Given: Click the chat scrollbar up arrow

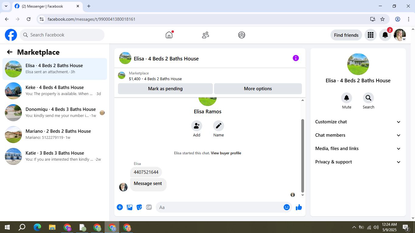Looking at the screenshot, I should pyautogui.click(x=303, y=100).
